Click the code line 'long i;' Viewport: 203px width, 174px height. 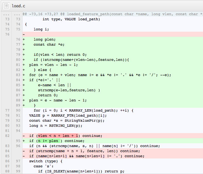41,29
